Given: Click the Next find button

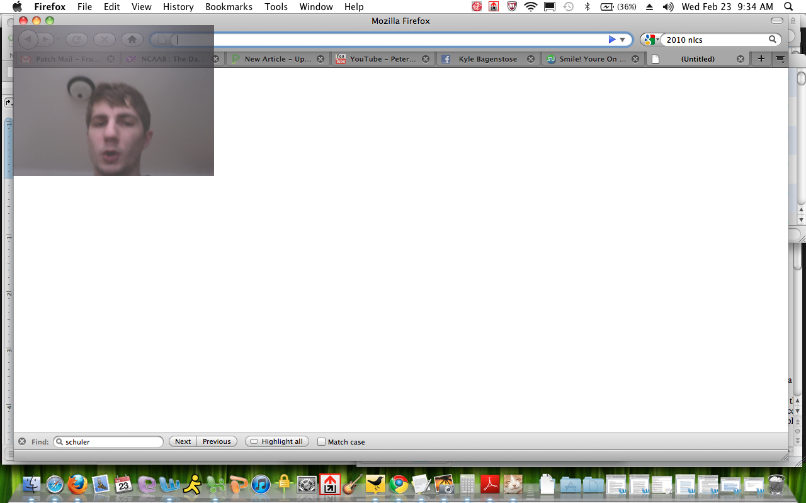Looking at the screenshot, I should click(x=183, y=442).
